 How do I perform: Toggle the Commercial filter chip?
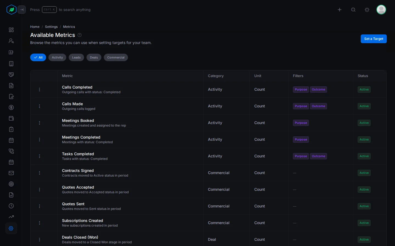(116, 57)
